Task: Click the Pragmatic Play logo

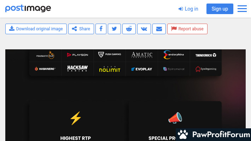Action: click(46, 55)
